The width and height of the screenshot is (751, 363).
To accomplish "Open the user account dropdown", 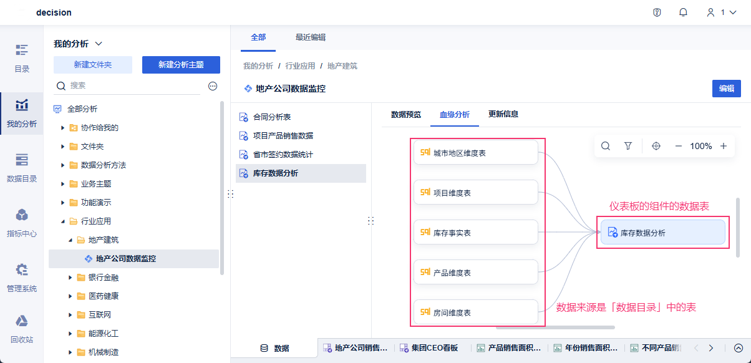I will 722,12.
